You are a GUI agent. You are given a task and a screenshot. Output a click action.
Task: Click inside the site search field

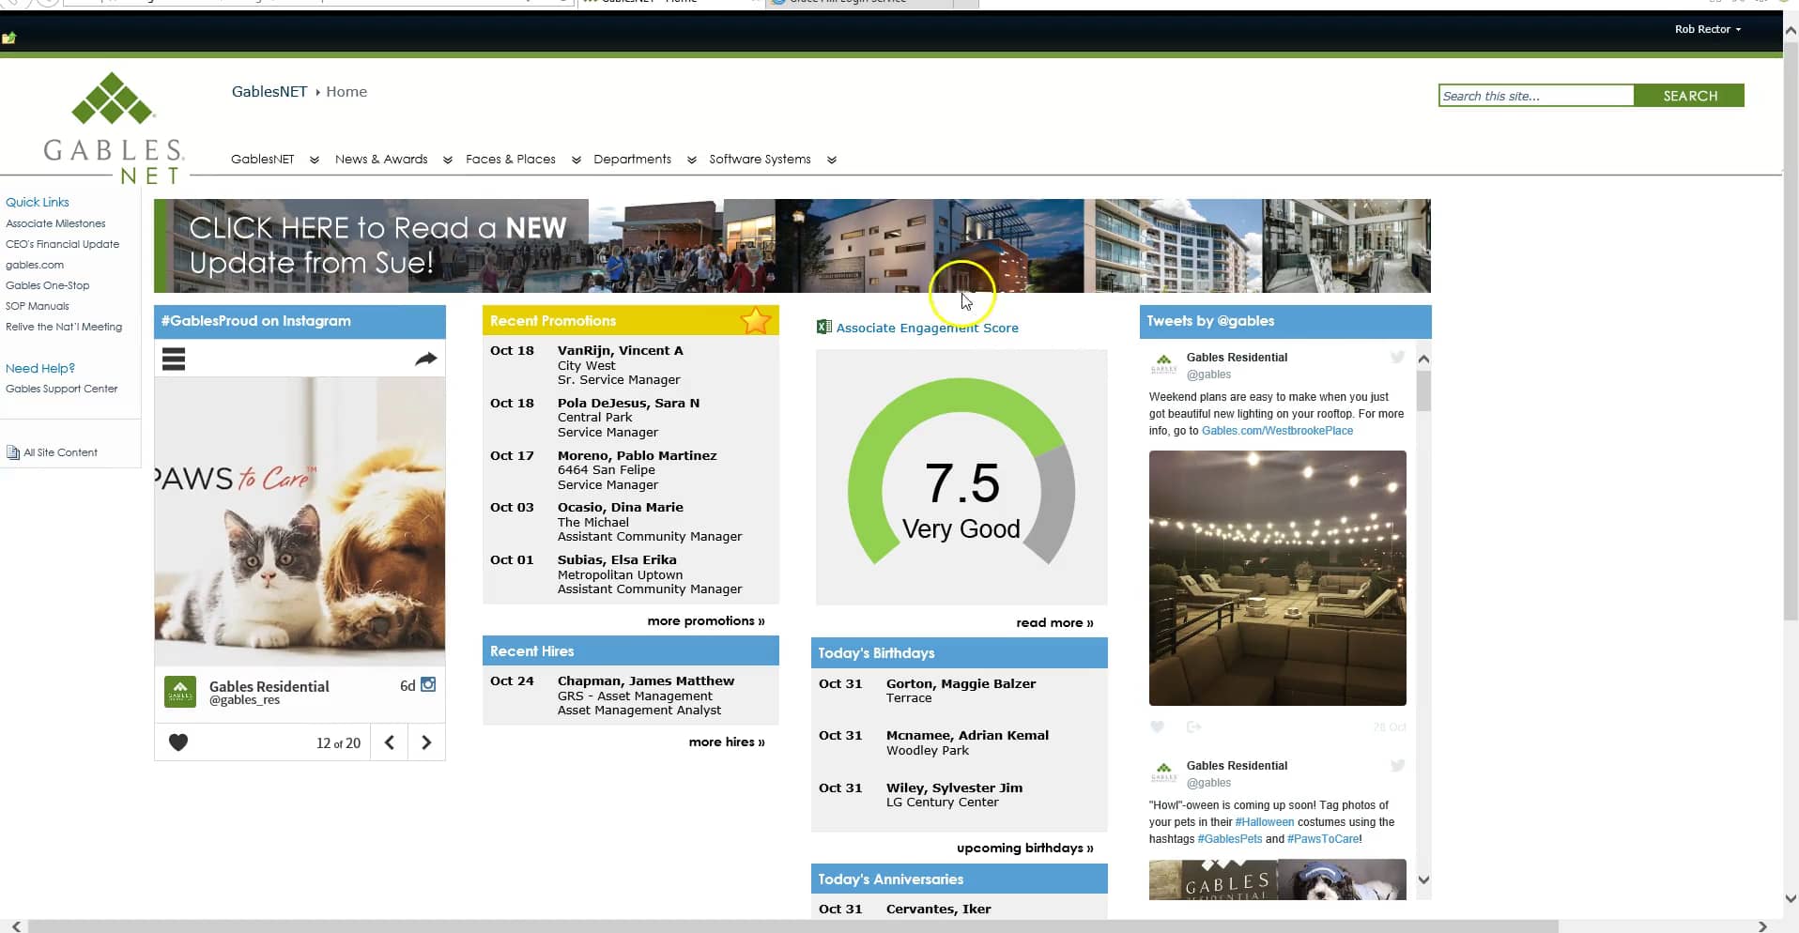[x=1536, y=95]
